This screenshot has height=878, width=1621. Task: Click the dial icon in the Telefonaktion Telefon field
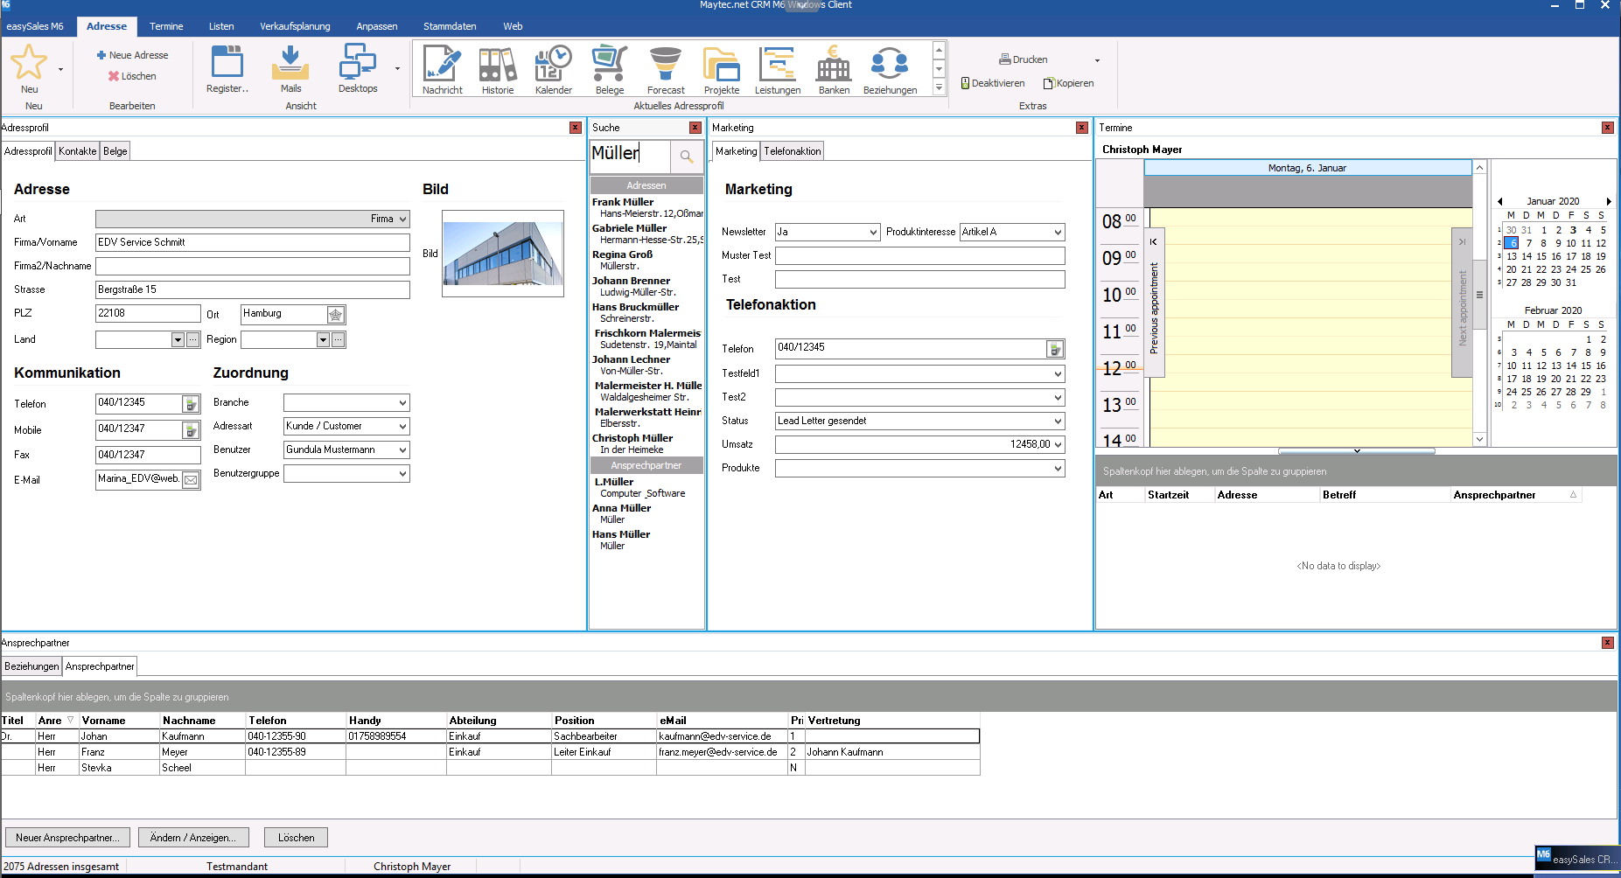pyautogui.click(x=1055, y=349)
